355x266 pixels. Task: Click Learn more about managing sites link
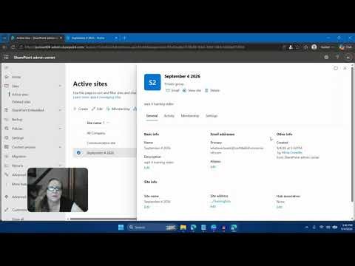97,98
